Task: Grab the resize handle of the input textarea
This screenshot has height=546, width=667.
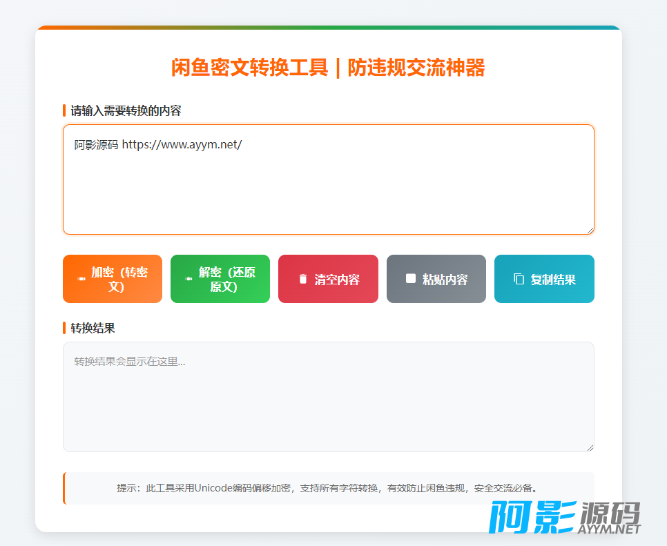Action: (x=590, y=230)
